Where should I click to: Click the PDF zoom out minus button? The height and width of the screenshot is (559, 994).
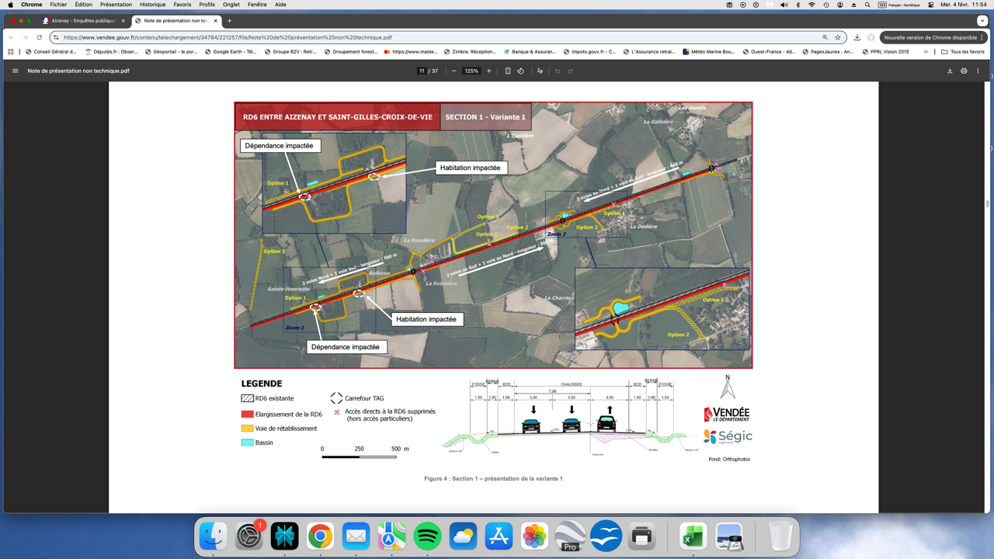click(x=454, y=71)
